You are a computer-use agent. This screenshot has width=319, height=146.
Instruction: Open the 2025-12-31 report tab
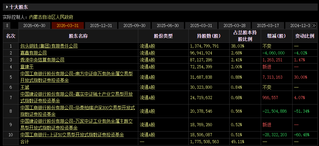point(101,25)
